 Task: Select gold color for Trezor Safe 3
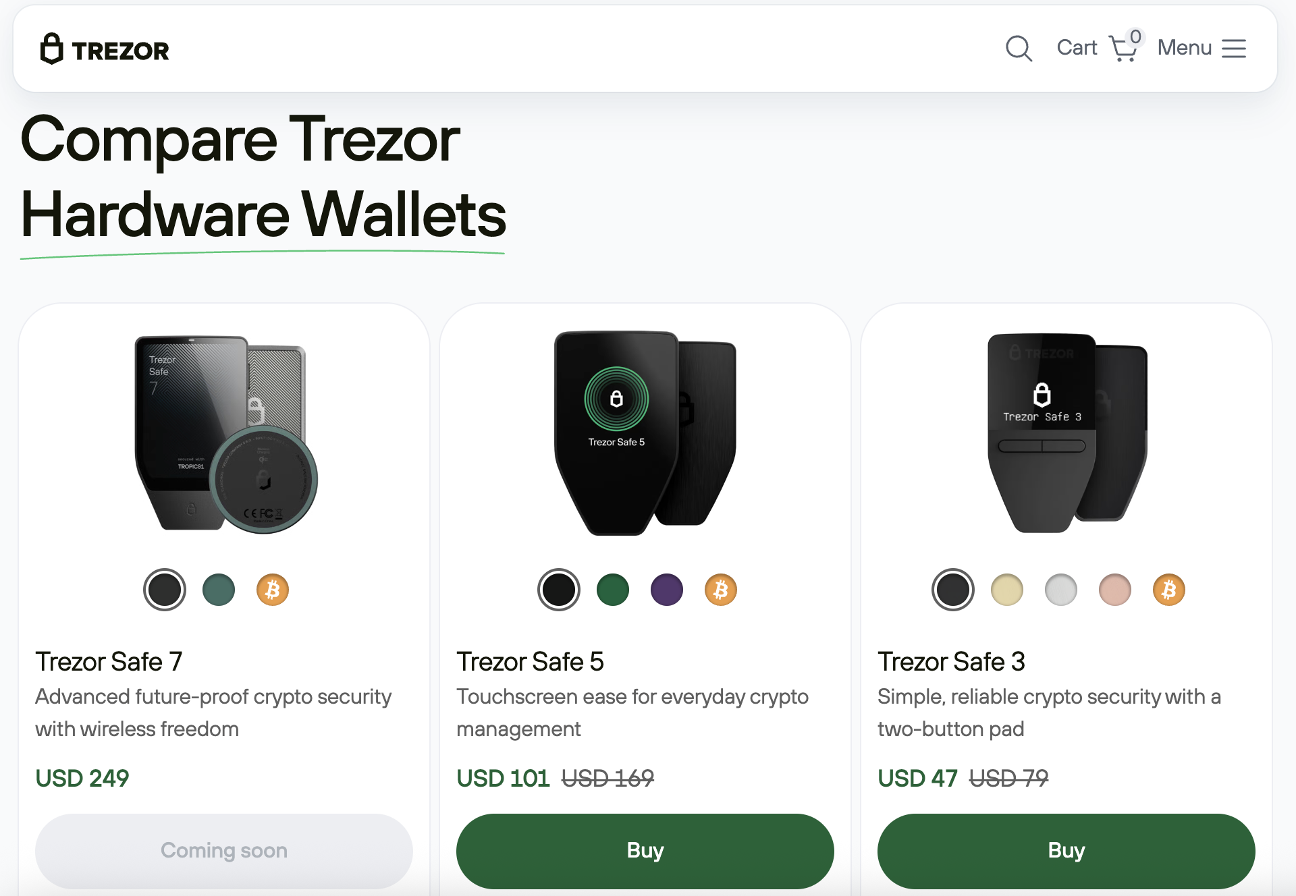(1007, 590)
